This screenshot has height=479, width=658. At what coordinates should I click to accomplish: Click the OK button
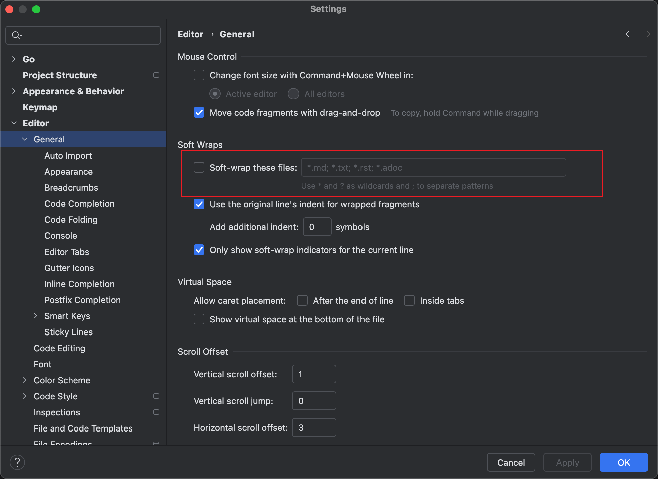point(623,462)
